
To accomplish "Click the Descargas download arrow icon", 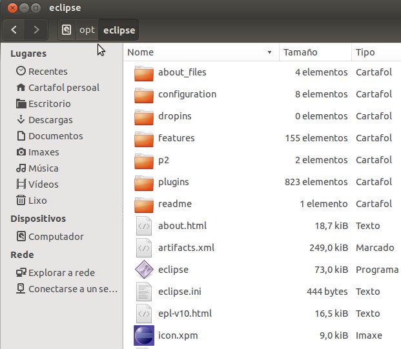I will tap(21, 119).
